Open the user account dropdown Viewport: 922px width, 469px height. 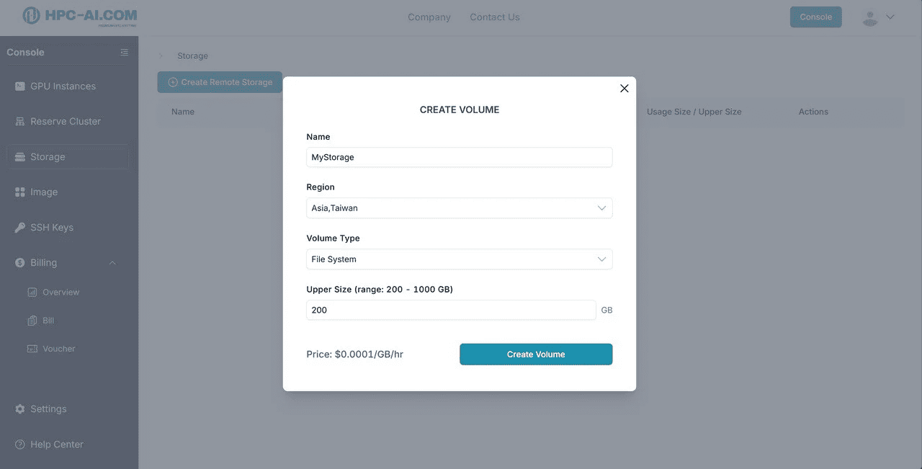pyautogui.click(x=879, y=17)
